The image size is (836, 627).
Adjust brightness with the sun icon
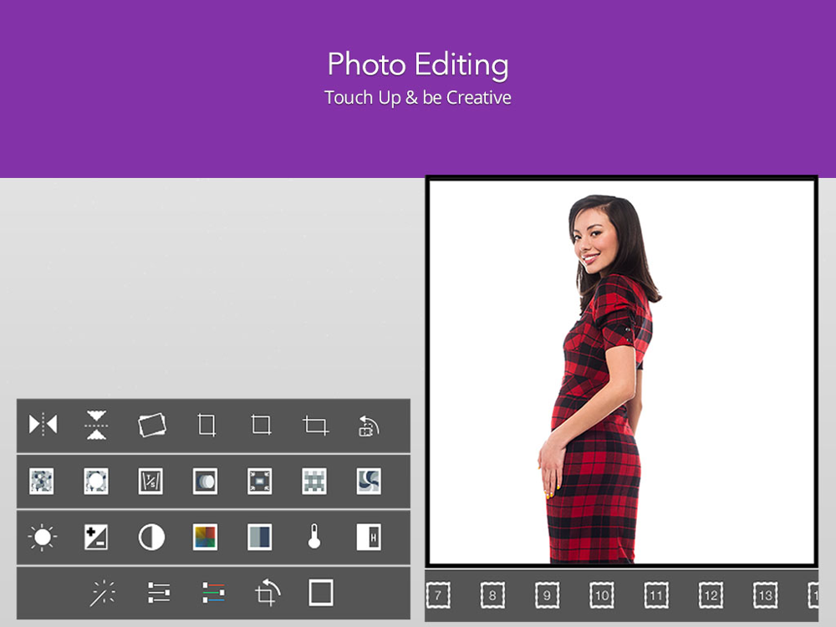(x=42, y=537)
